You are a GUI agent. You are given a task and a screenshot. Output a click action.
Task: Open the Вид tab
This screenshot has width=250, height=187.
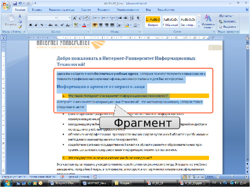tap(148, 10)
